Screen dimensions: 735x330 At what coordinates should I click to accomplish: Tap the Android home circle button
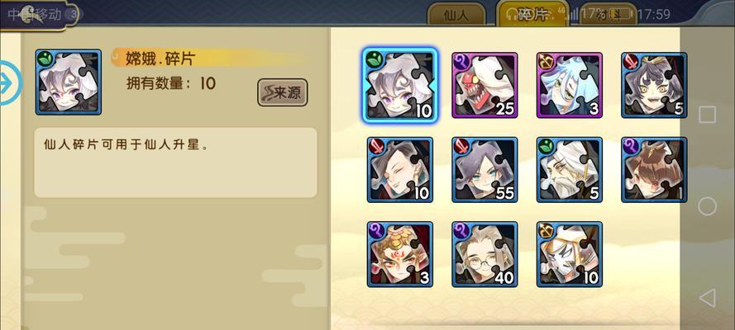708,206
